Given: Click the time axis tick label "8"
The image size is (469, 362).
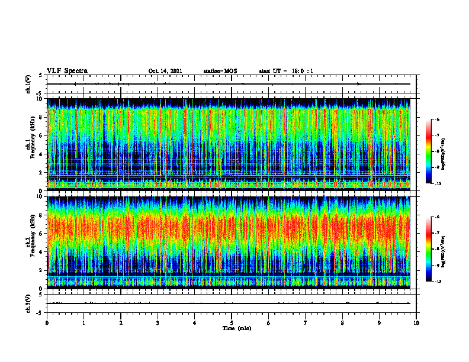Looking at the screenshot, I should click(x=342, y=323).
